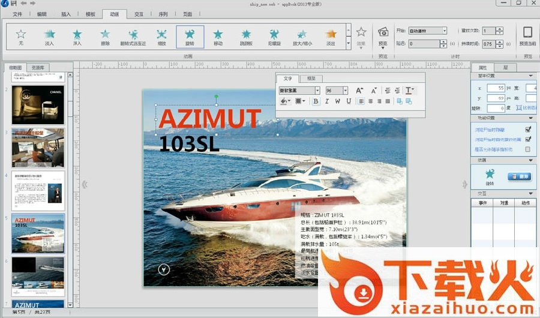The height and width of the screenshot is (318, 540).
Task: Toggle underline U formatting
Action: coord(349,101)
